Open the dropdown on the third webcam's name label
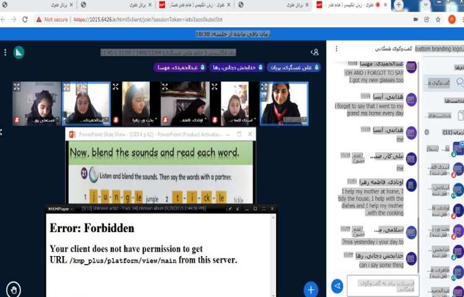464x297 pixels. click(x=156, y=120)
